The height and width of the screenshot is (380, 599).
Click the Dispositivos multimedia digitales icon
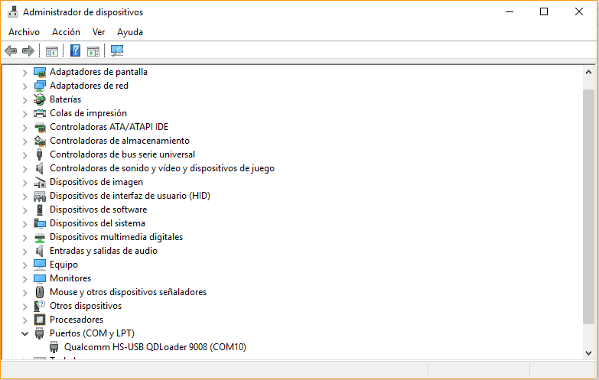40,237
